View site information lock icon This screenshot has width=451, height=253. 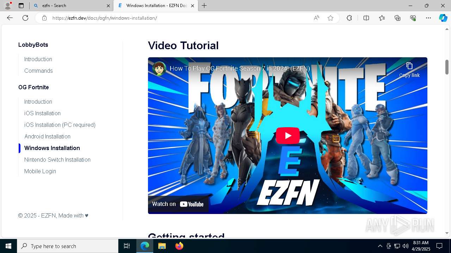pyautogui.click(x=44, y=18)
